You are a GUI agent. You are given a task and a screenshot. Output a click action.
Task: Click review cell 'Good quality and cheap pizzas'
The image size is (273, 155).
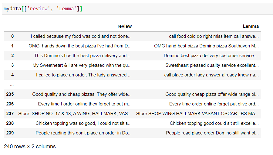[82, 94]
